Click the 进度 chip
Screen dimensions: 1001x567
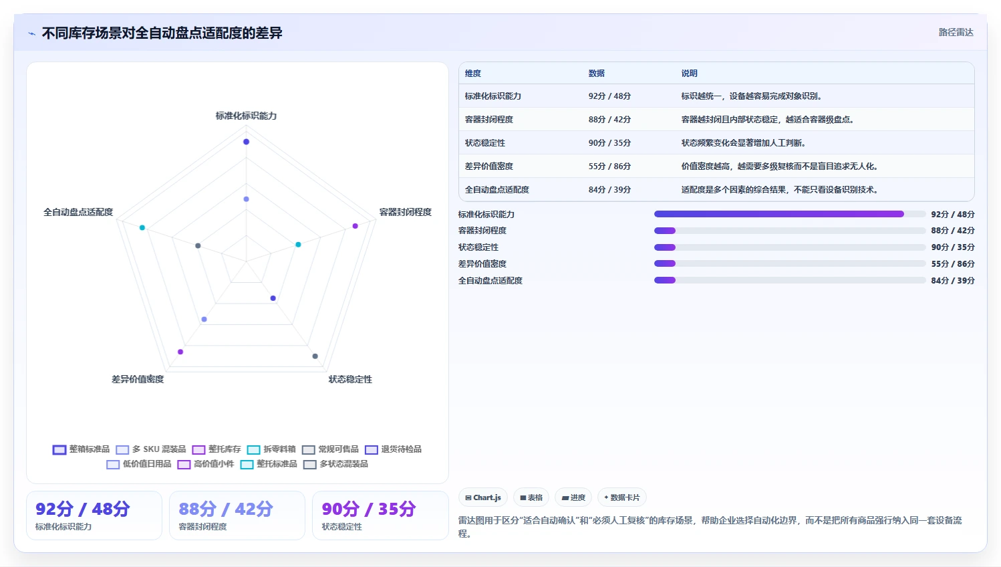coord(573,497)
